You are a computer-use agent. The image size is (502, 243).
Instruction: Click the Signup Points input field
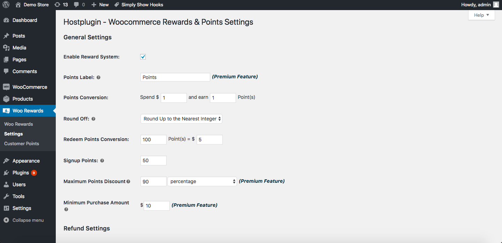[x=153, y=160]
